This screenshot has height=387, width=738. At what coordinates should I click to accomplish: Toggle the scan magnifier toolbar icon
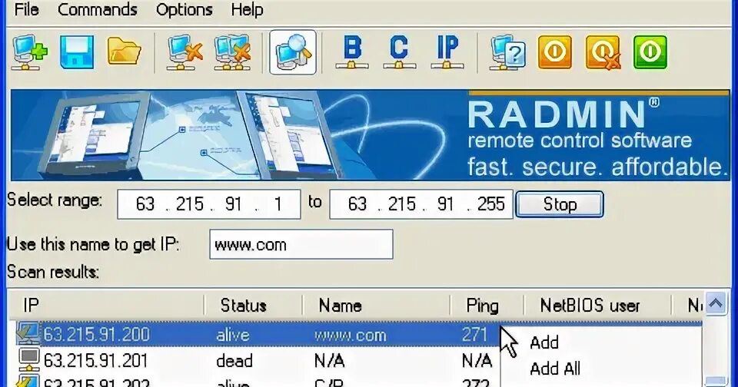pyautogui.click(x=293, y=52)
